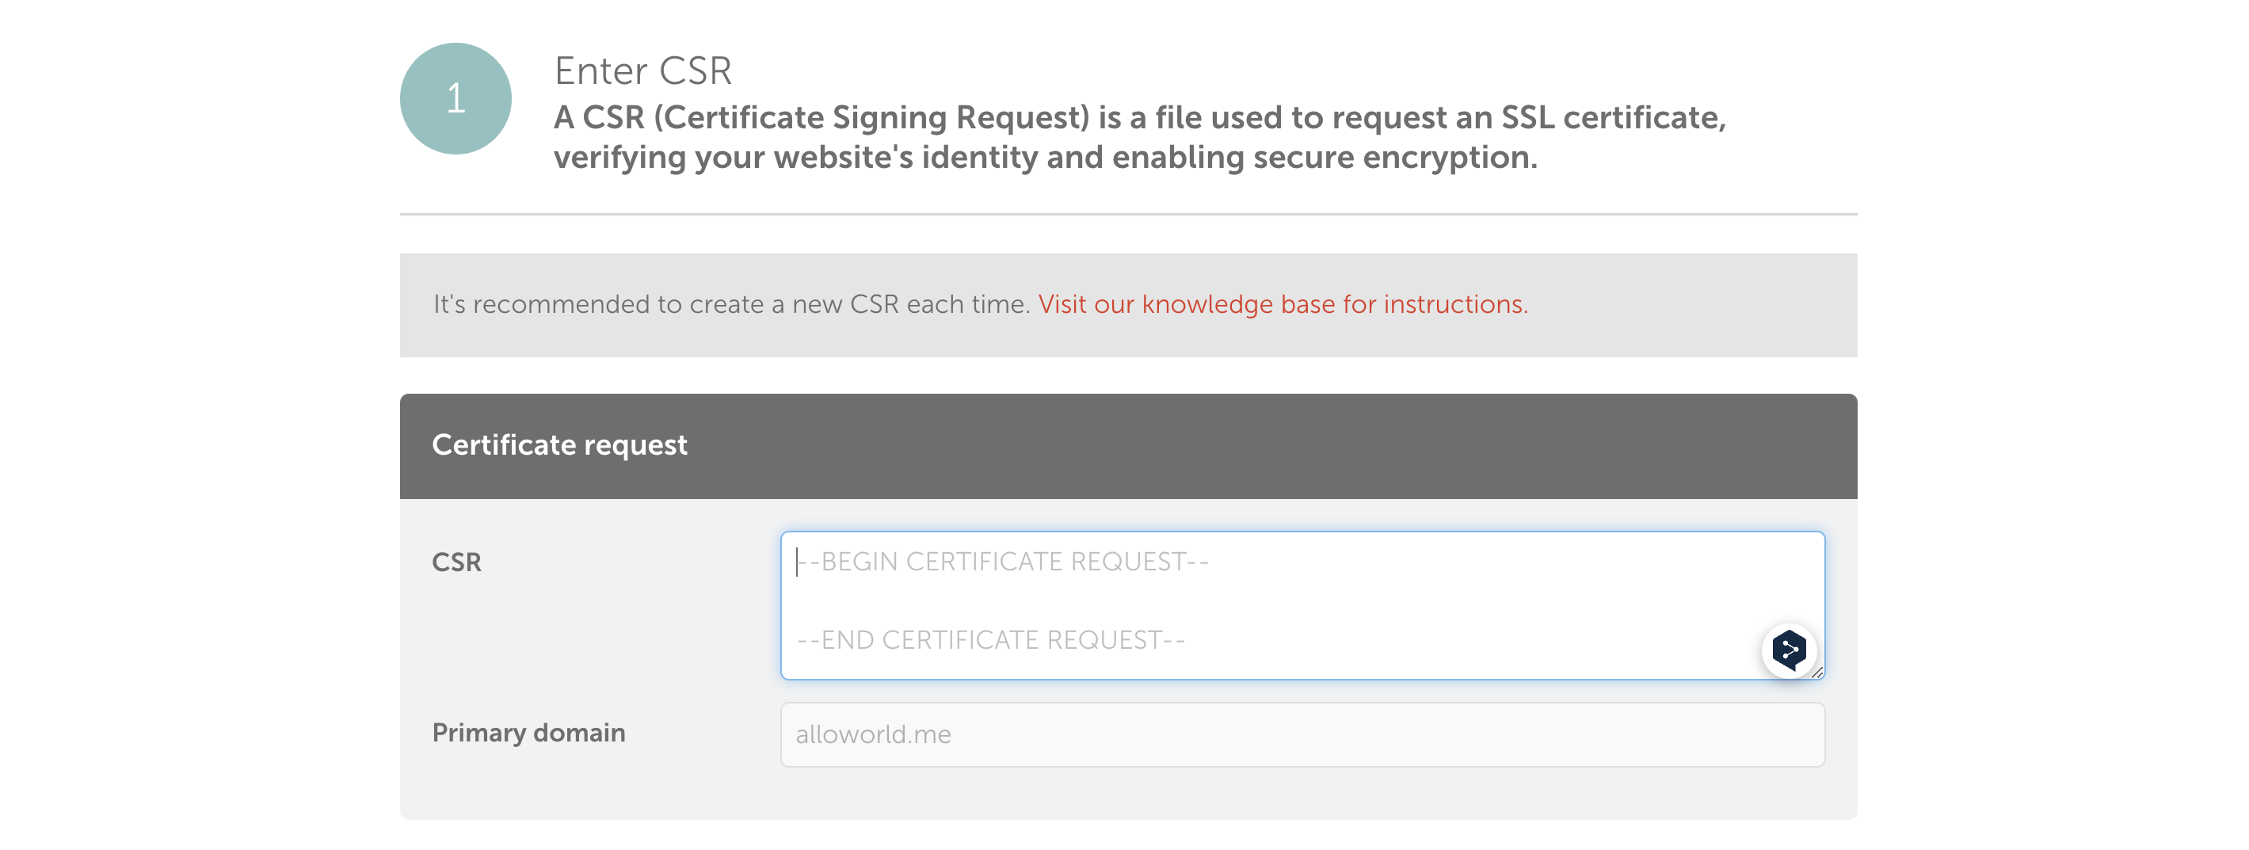The width and height of the screenshot is (2249, 850).
Task: Click "It's recommended to create a new CSR" text
Action: 732,303
